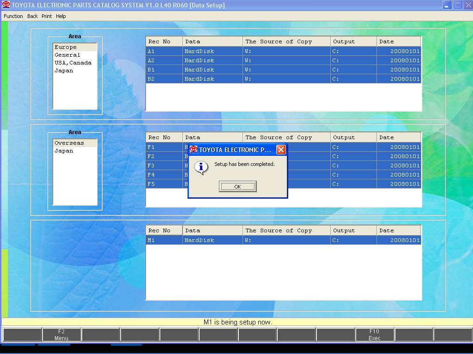Click the Toyota logo icon in title bar
473x354 pixels.
(x=6, y=5)
